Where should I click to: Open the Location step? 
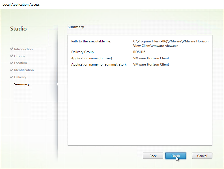20,63
